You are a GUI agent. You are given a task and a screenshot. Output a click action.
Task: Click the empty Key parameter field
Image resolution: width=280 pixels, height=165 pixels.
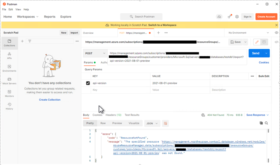pos(121,90)
